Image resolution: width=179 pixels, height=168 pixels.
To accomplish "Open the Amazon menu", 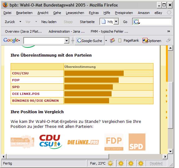I will point(144,13).
